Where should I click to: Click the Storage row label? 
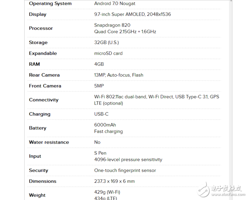point(38,43)
